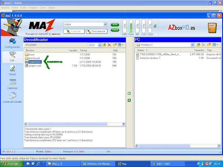The width and height of the screenshot is (223, 167).
Task: Click PC panel horizontal scrollbar right arrow
Action: [x=219, y=145]
